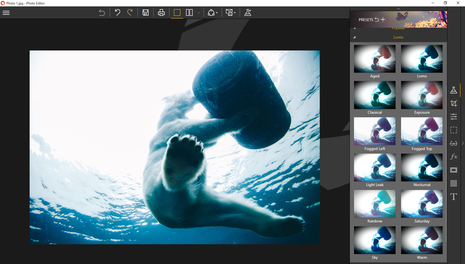Choose the Fogged Left preset
Viewport: 465px width, 264px height.
[x=375, y=131]
